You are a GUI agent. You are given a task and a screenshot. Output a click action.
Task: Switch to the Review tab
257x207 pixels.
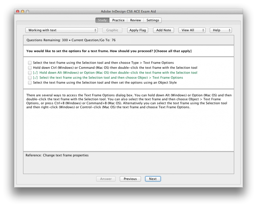(136, 20)
